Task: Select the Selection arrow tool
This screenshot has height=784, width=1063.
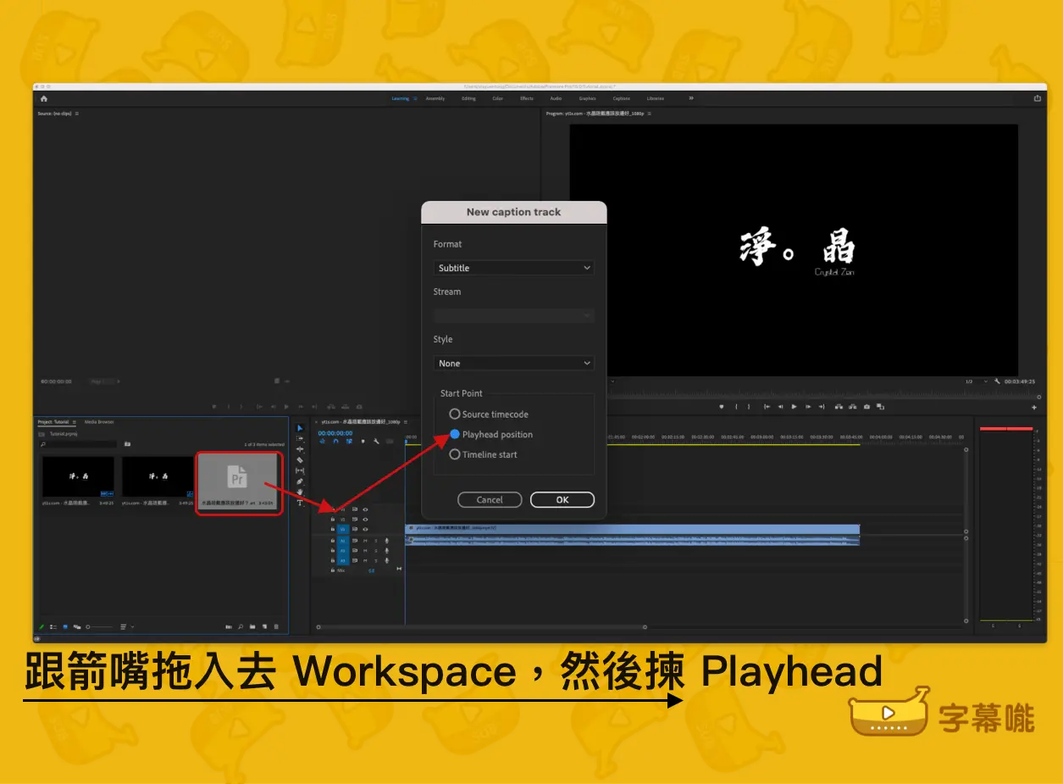Action: 300,429
